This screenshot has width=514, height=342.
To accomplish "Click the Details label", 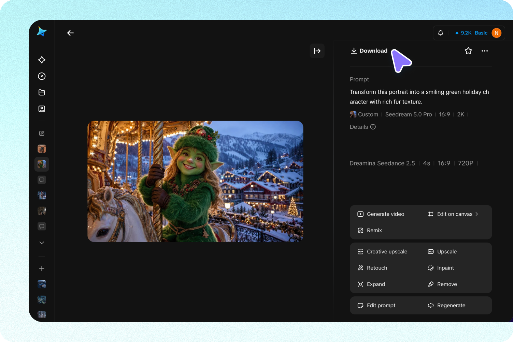I will [359, 127].
